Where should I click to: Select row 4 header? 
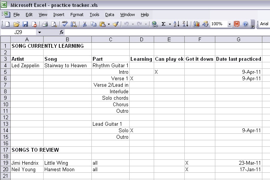click(x=5, y=65)
